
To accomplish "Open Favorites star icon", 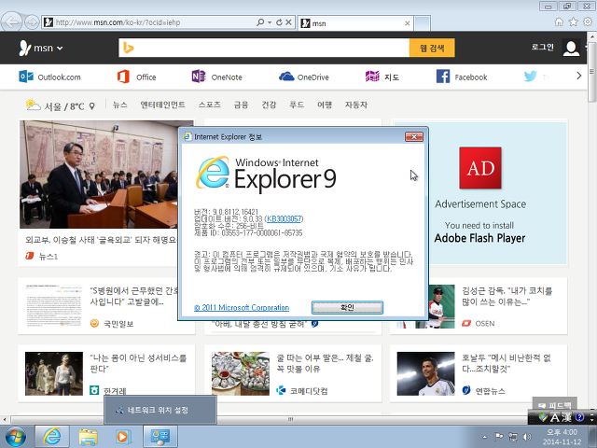I will tap(573, 22).
